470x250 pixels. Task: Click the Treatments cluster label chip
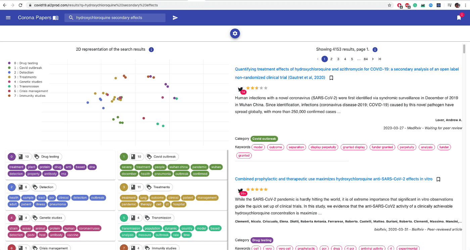click(x=159, y=187)
